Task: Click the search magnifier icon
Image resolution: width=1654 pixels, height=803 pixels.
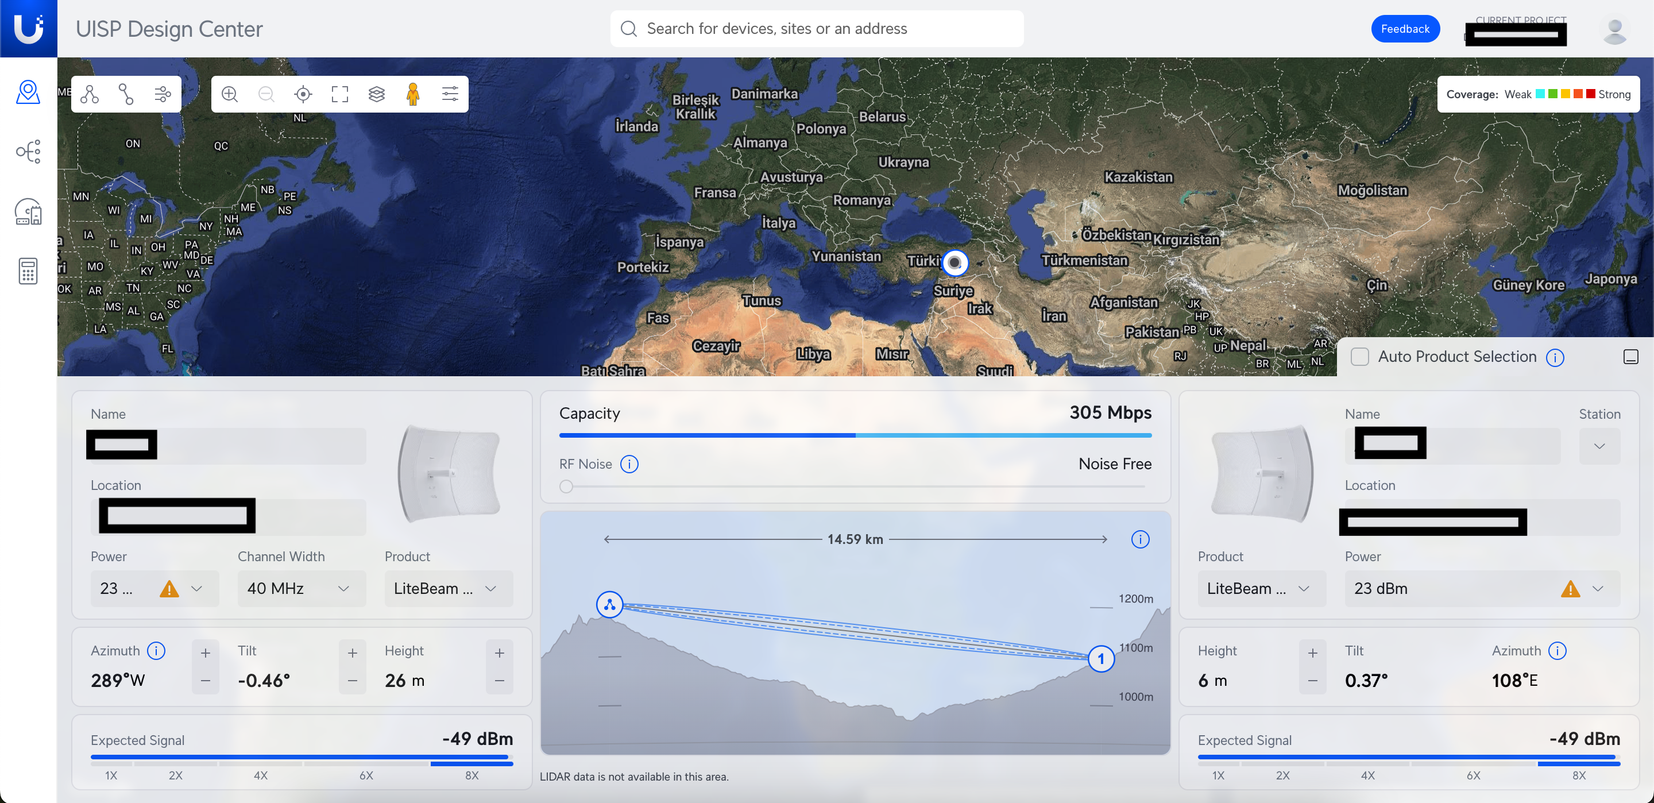Action: [629, 28]
